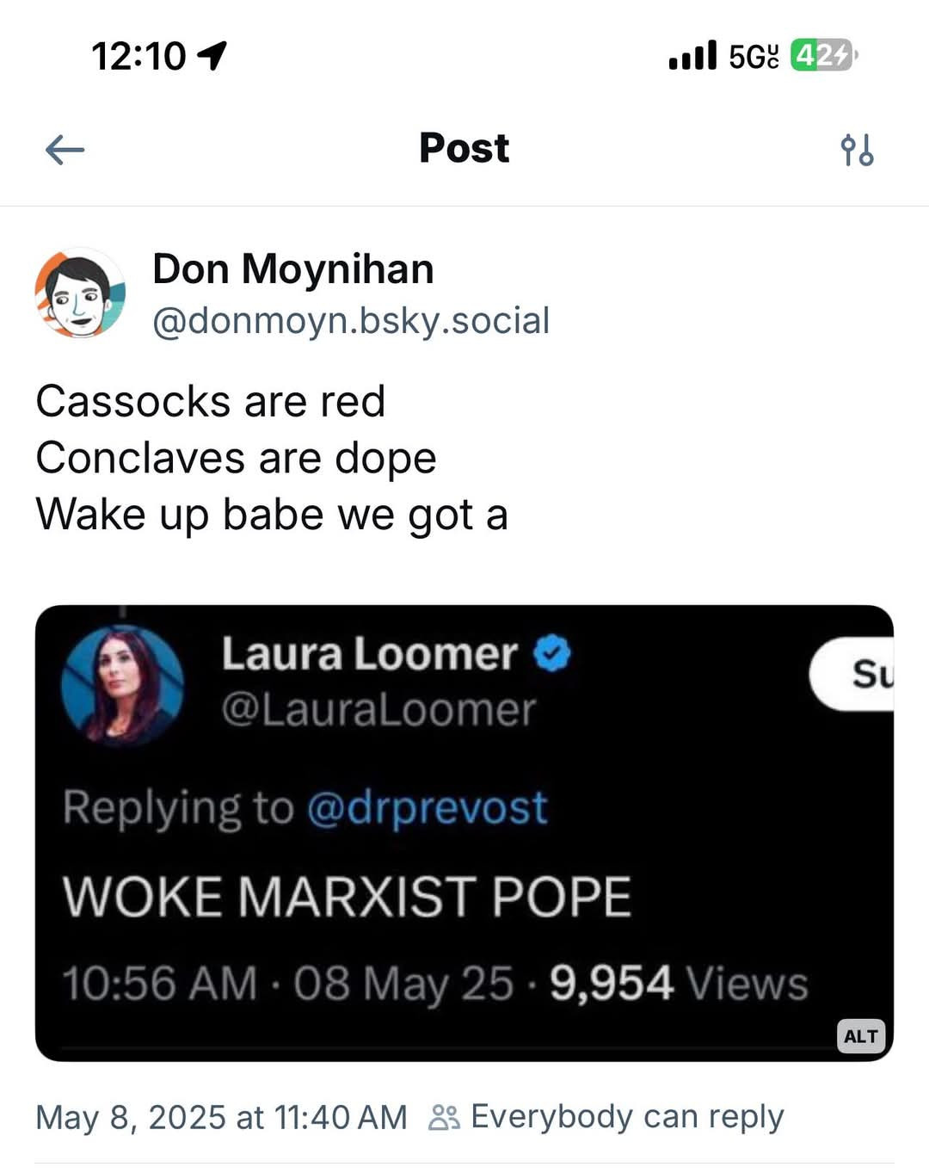This screenshot has height=1173, width=929.
Task: Tap the location arrow near clock
Action: [212, 56]
